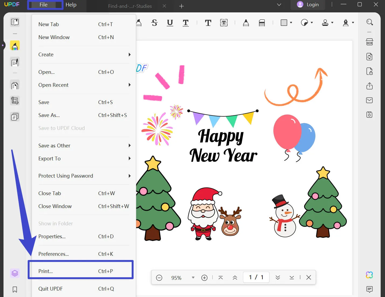Toggle strikethrough annotation mode

154,23
